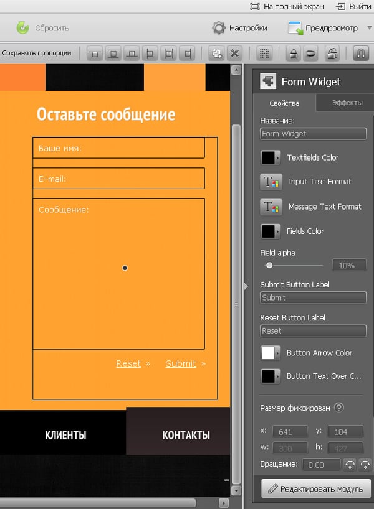Switch to the Эффекты tab
The height and width of the screenshot is (509, 374).
tap(347, 103)
